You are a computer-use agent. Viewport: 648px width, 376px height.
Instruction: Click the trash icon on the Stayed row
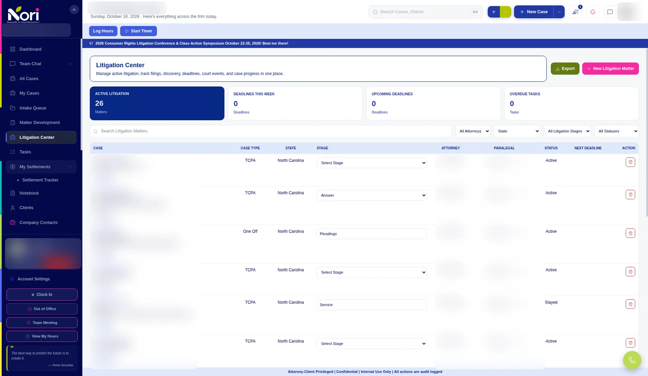(630, 304)
